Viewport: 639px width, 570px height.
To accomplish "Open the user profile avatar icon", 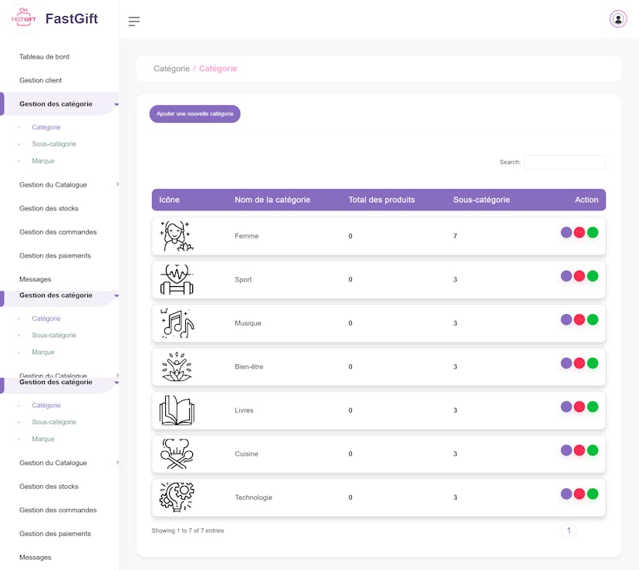I will click(618, 19).
